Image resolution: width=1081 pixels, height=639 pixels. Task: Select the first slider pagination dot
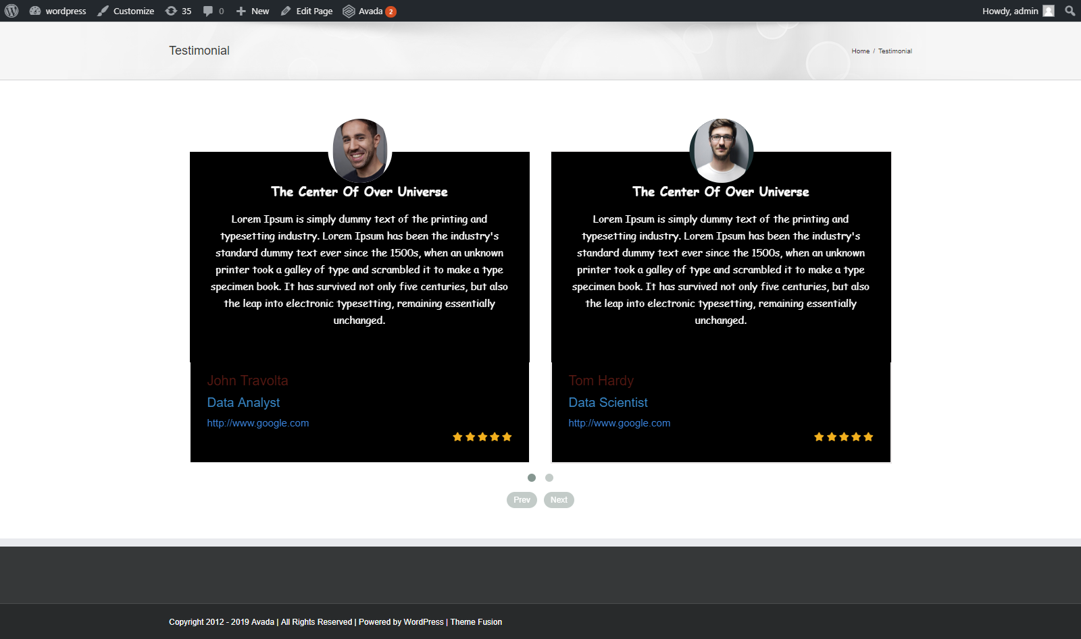pos(532,478)
